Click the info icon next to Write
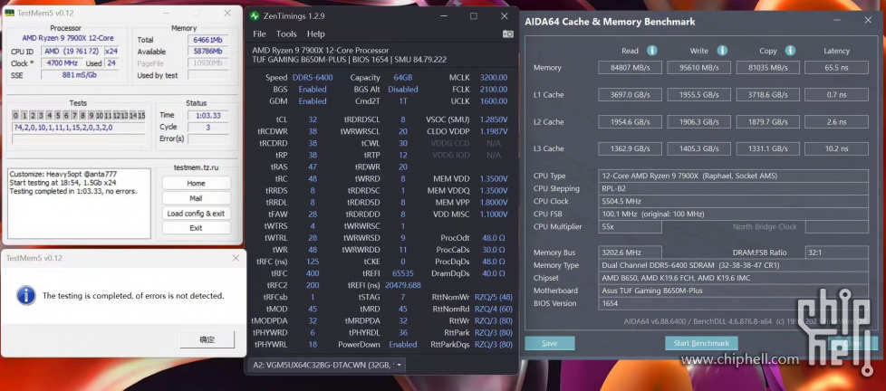This screenshot has height=391, width=886. [x=722, y=51]
